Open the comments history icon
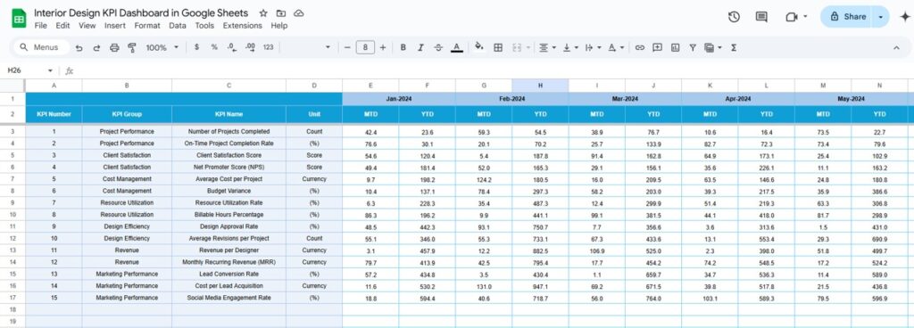The height and width of the screenshot is (328, 914). pos(761,17)
